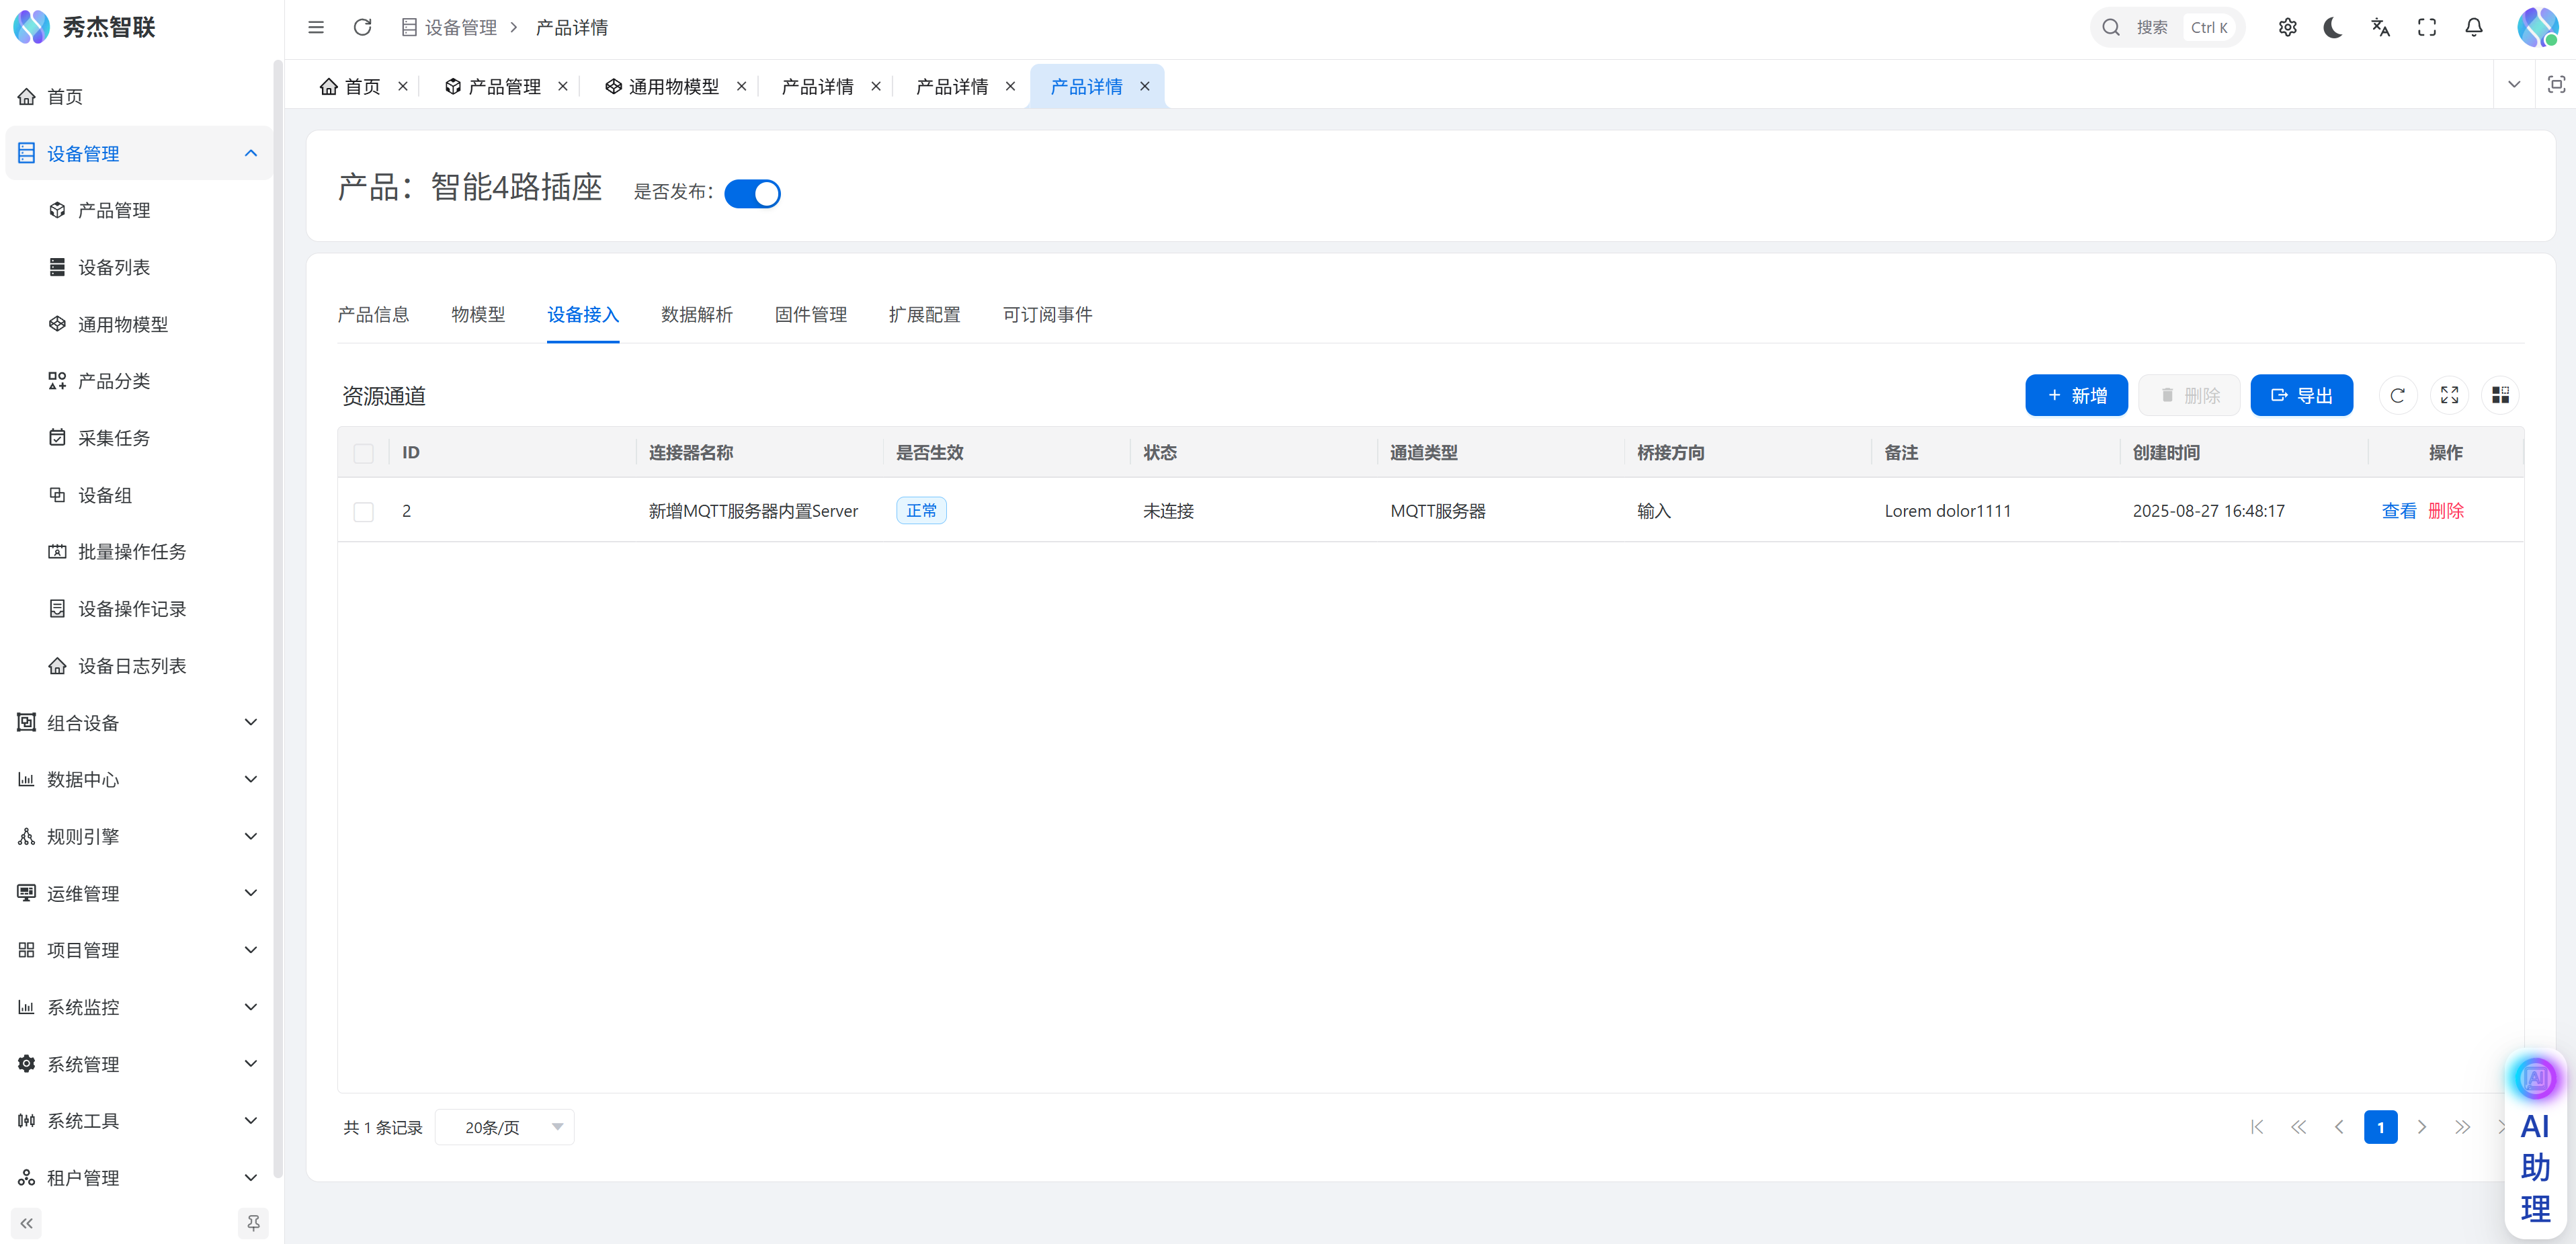Toggle dark mode moon icon
The height and width of the screenshot is (1244, 2576).
[2333, 27]
